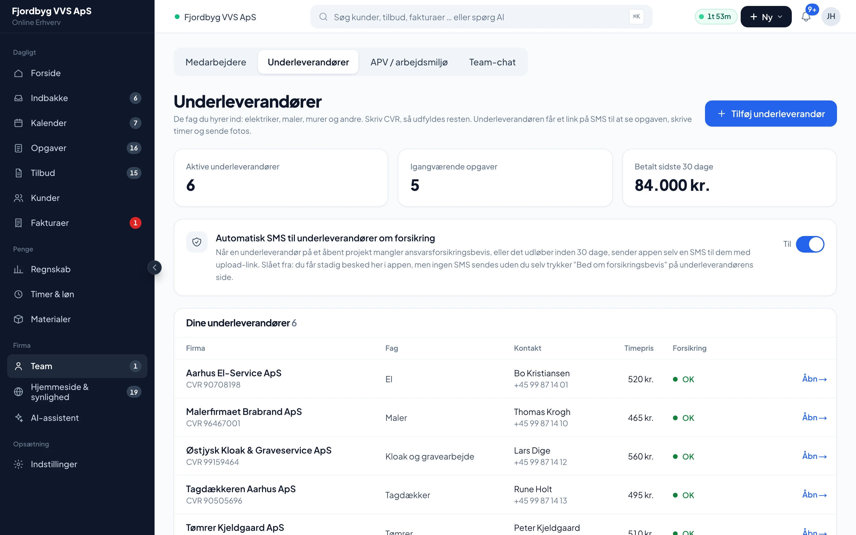The width and height of the screenshot is (856, 535).
Task: Open Tagdækkeren Aarhus ApS via Åbn
Action: coord(814,495)
